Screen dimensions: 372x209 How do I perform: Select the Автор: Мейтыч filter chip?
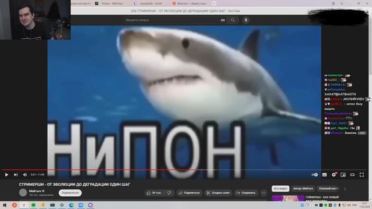(x=303, y=189)
